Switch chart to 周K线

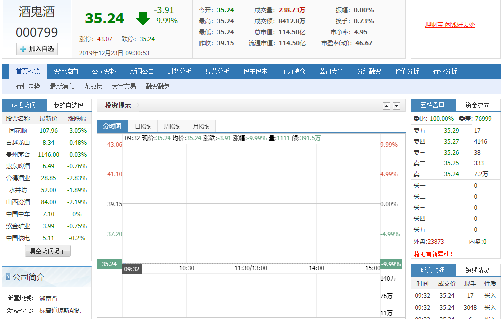pos(171,126)
